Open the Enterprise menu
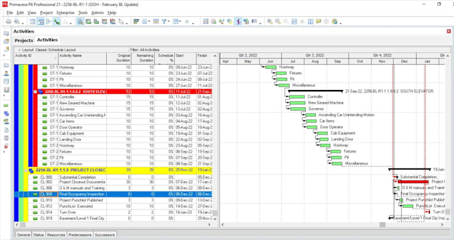The width and height of the screenshot is (454, 240). [65, 13]
